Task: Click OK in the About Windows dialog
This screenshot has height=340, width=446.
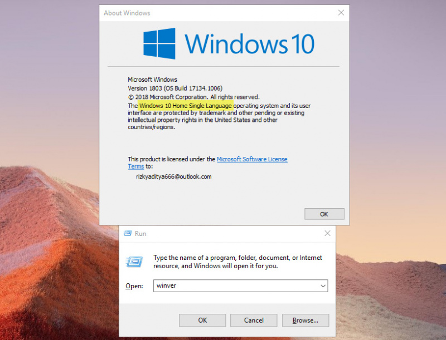Action: (x=324, y=214)
